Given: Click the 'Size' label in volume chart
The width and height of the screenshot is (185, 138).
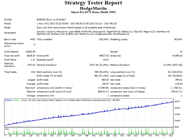Looking at the screenshot, I should click(7, 129).
